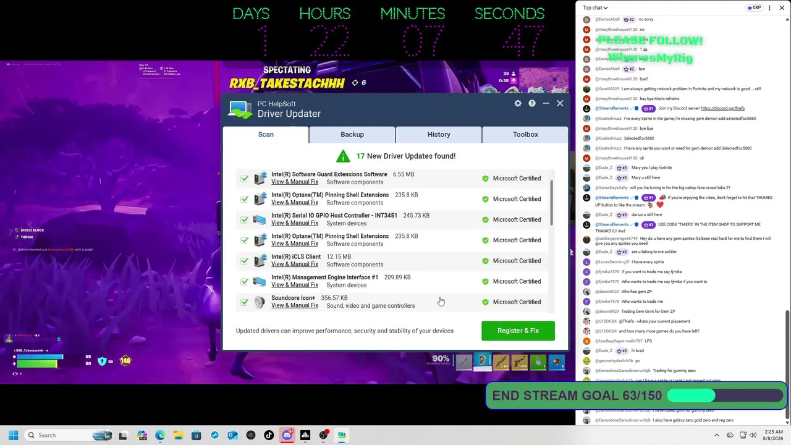Click 'Sound, video and game controllers' text
The height and width of the screenshot is (445, 791).
click(371, 306)
